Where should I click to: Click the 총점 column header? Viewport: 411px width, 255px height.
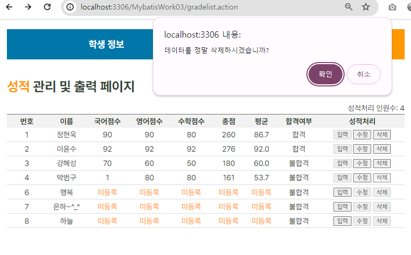[x=228, y=121]
